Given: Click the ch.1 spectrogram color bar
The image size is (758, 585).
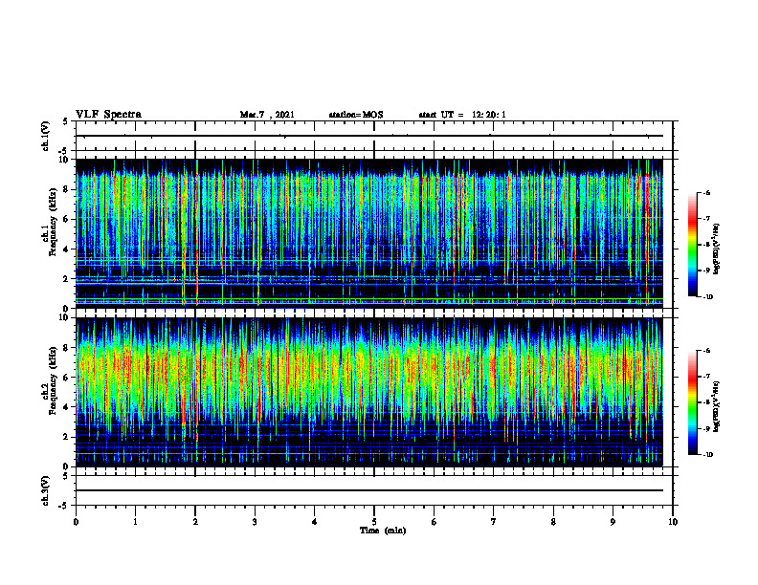Looking at the screenshot, I should coord(692,245).
